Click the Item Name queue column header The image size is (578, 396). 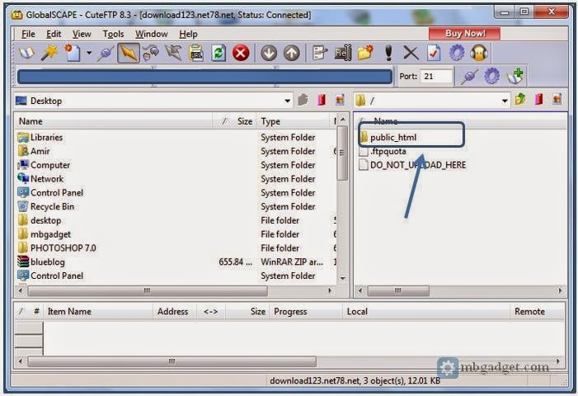coord(97,312)
